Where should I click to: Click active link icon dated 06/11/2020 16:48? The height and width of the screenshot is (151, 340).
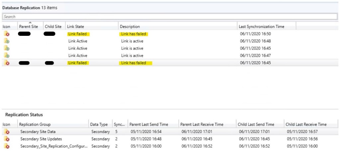[x=7, y=41]
